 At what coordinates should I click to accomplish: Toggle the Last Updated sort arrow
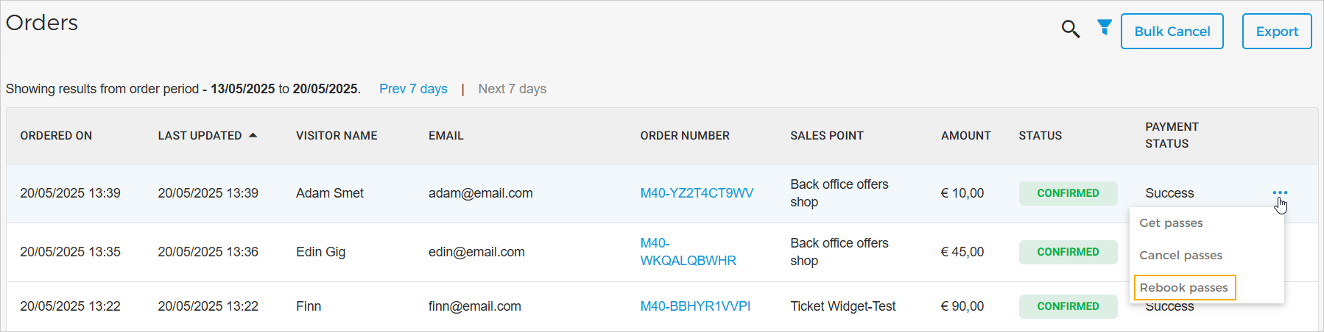tap(253, 135)
